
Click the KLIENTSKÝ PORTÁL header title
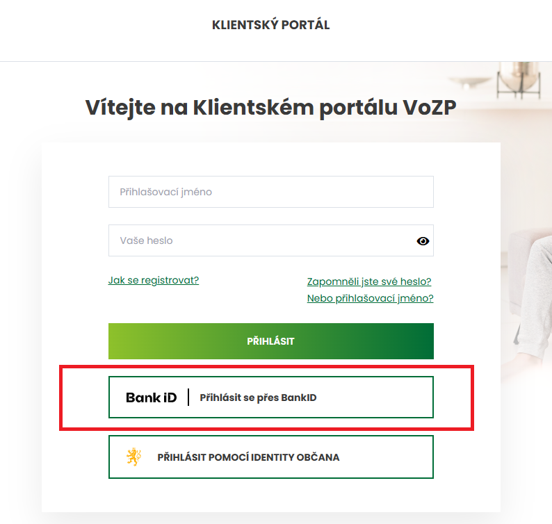pyautogui.click(x=270, y=25)
